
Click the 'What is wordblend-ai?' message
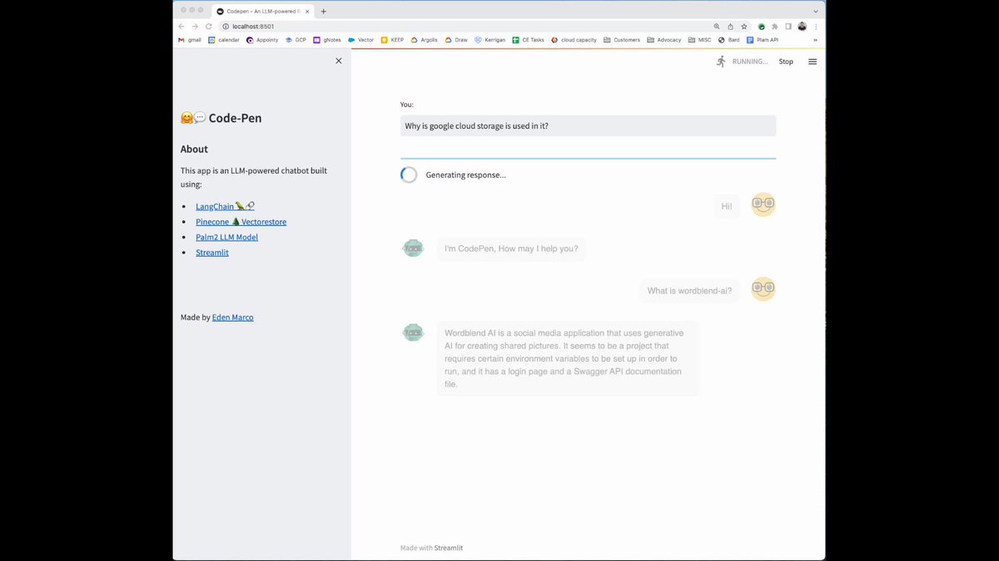690,291
